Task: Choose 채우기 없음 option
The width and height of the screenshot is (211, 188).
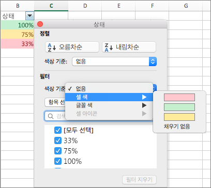Action: (x=177, y=127)
